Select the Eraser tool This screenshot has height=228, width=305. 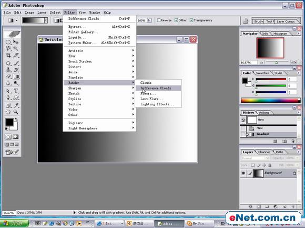tap(8, 77)
